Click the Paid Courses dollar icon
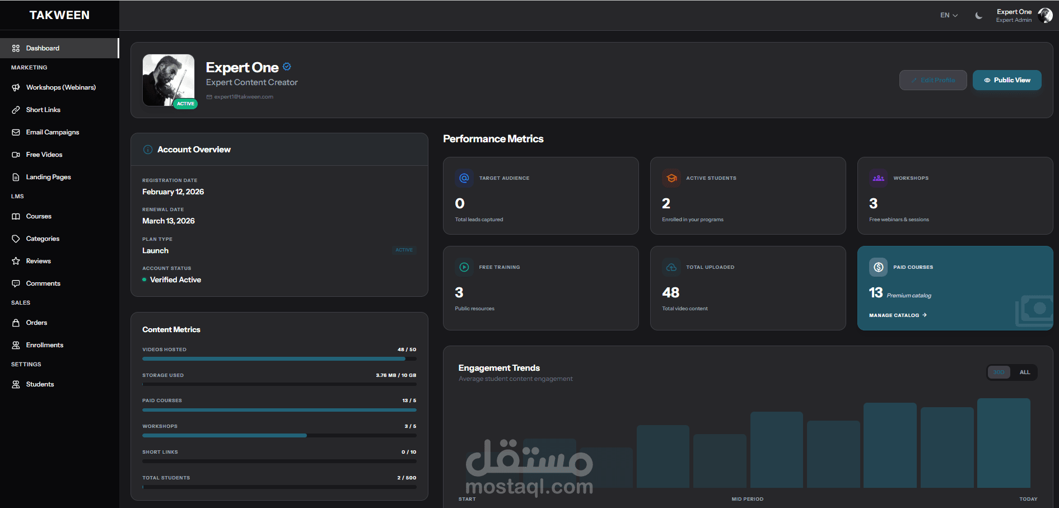1059x508 pixels. point(878,267)
